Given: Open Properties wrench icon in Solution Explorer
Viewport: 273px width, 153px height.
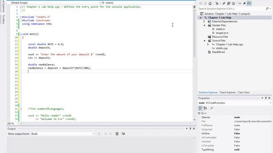Looking at the screenshot, I should [x=244, y=3].
